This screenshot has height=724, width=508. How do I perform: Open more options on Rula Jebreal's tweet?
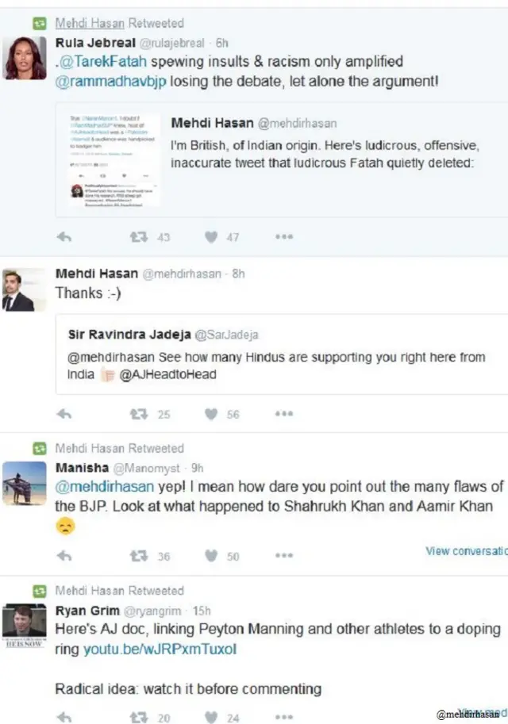(284, 236)
